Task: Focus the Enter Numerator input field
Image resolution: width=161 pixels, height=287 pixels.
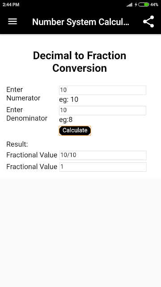Action: (102, 90)
